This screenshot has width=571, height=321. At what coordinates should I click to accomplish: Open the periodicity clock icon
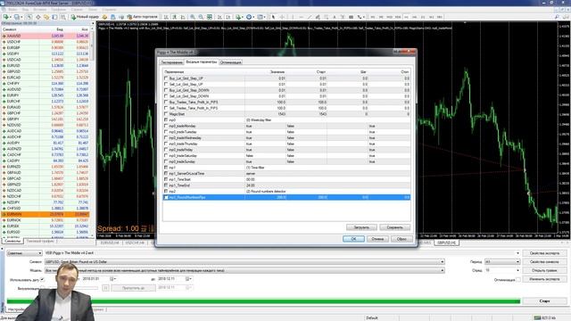coord(249,17)
